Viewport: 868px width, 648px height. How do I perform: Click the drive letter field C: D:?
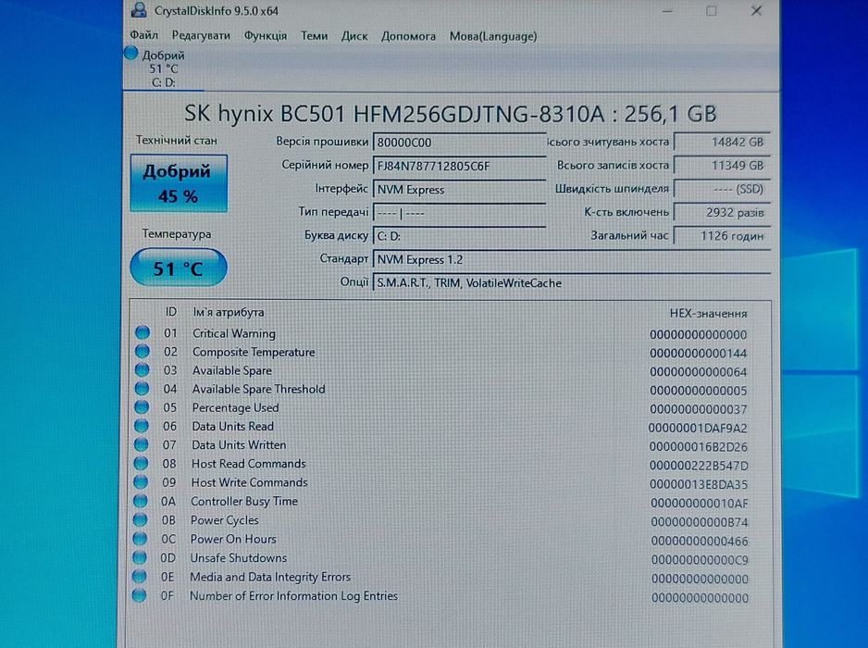460,236
